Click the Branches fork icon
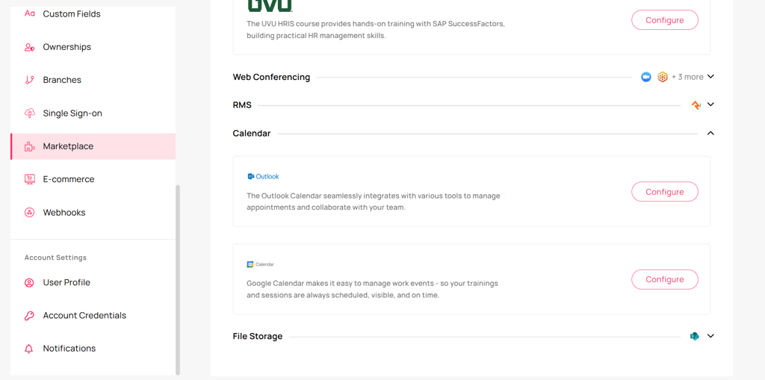Screen dimensions: 765x380 tap(30, 80)
